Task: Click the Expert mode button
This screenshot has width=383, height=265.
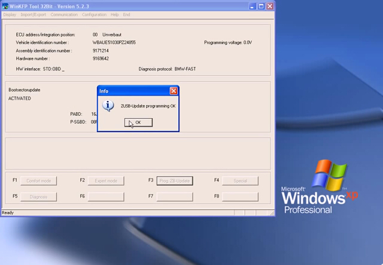Action: [106, 181]
